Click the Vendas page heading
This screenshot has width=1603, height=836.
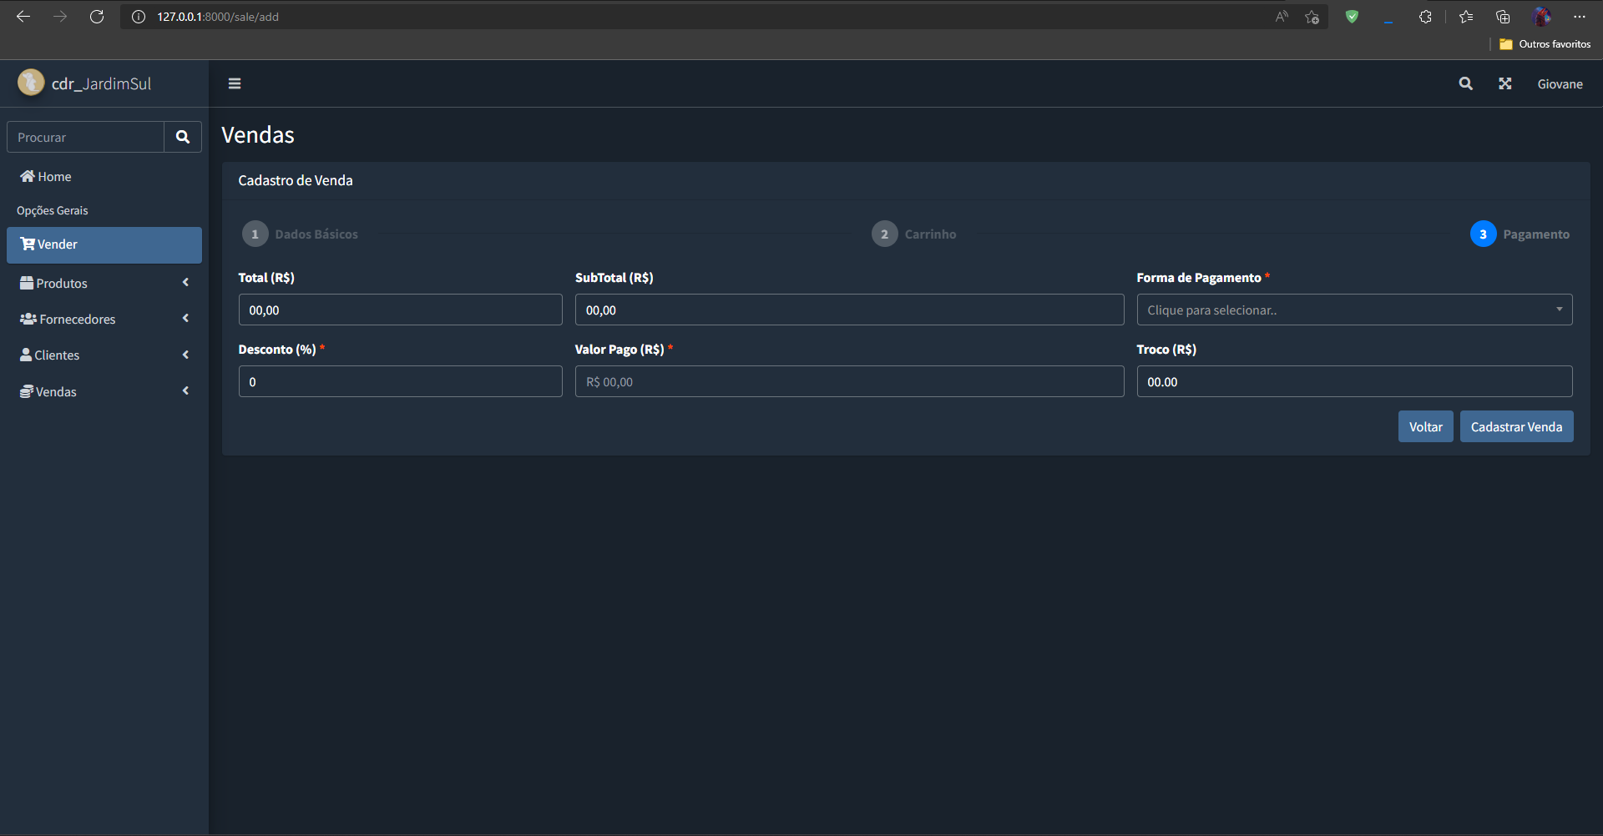tap(258, 135)
